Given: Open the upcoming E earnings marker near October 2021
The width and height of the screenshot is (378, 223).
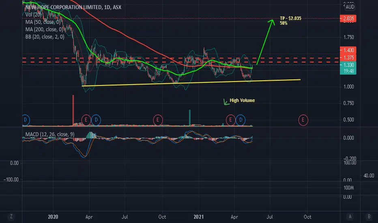Looking at the screenshot, I should (x=303, y=120).
